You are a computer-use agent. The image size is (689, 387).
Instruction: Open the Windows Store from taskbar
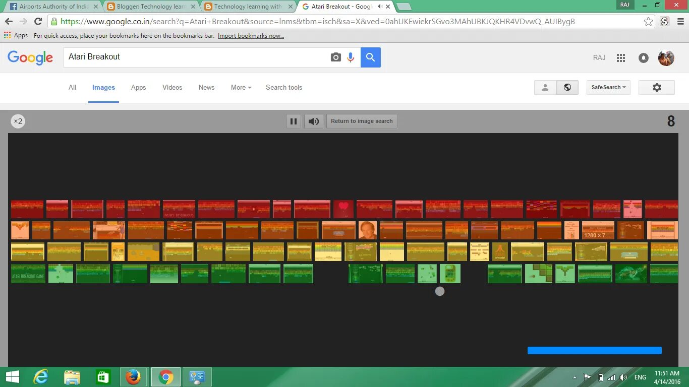click(x=103, y=377)
